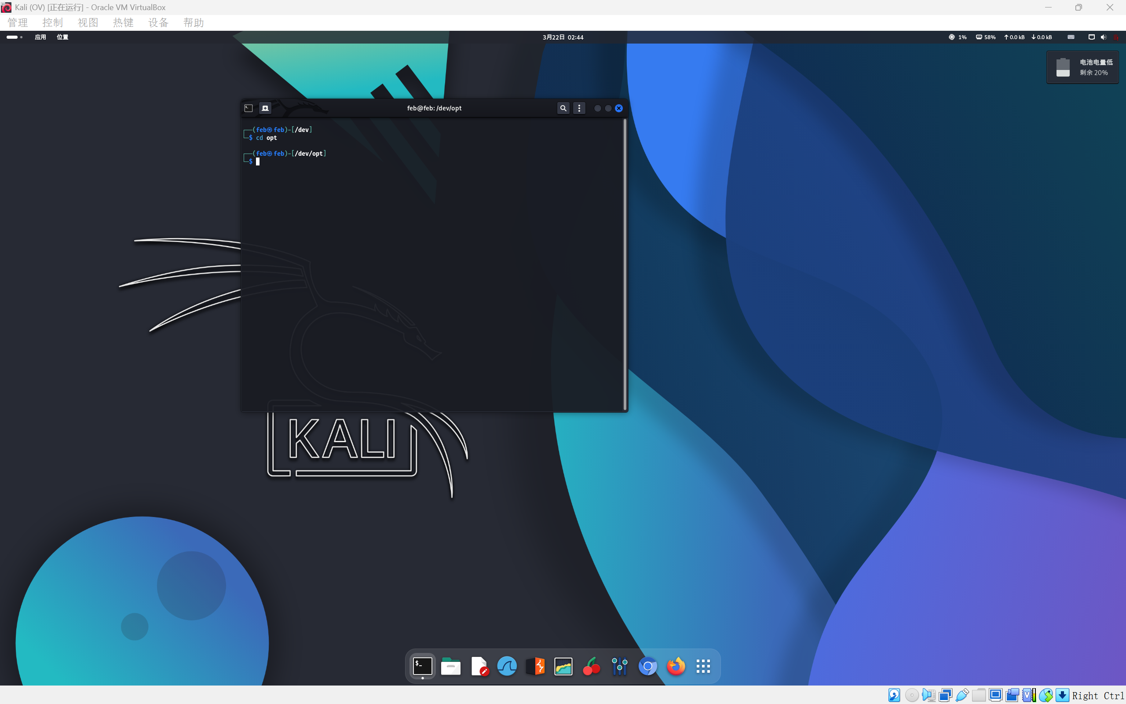The width and height of the screenshot is (1126, 704).
Task: Click the USB devices status icon
Action: click(x=962, y=695)
